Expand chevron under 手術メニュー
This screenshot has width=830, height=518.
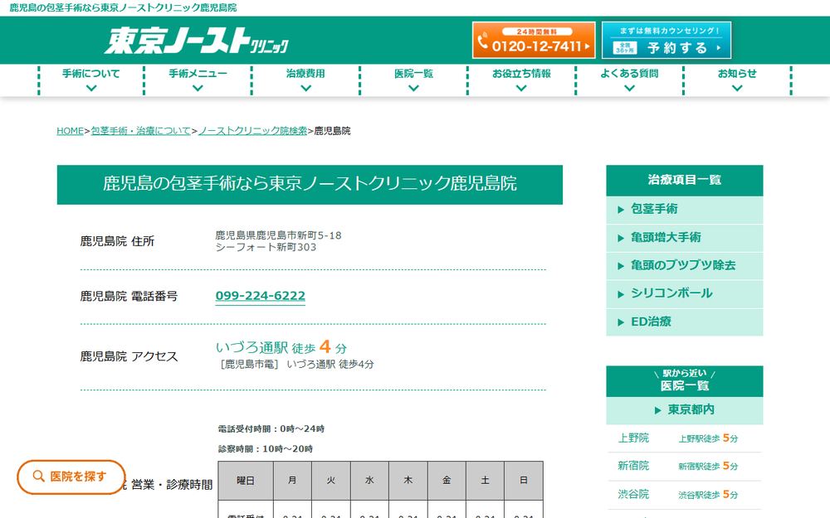point(198,89)
